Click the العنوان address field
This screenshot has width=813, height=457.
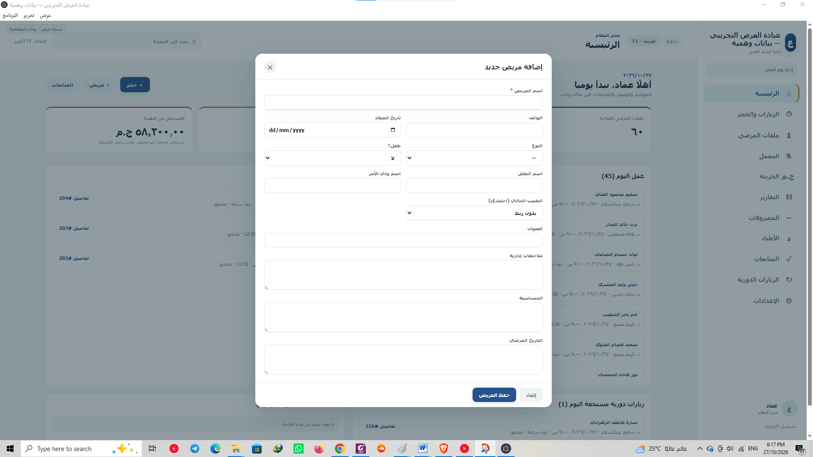pos(403,240)
